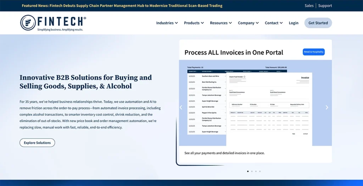Go to previous carousel slide arrow
Image resolution: width=363 pixels, height=186 pixels.
(x=181, y=107)
